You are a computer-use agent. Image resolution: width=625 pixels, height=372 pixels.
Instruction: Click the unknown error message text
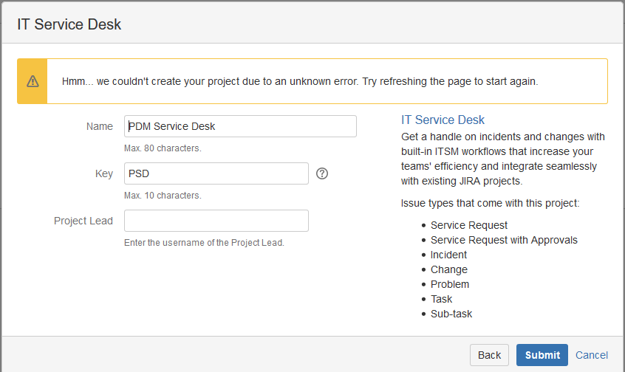point(300,81)
